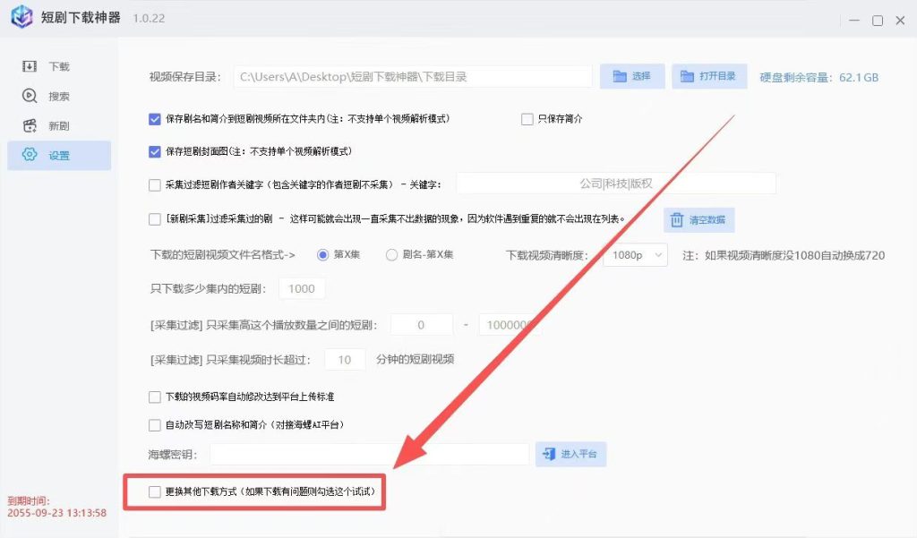Click the folder icon on 选择 button
This screenshot has width=917, height=538.
620,76
